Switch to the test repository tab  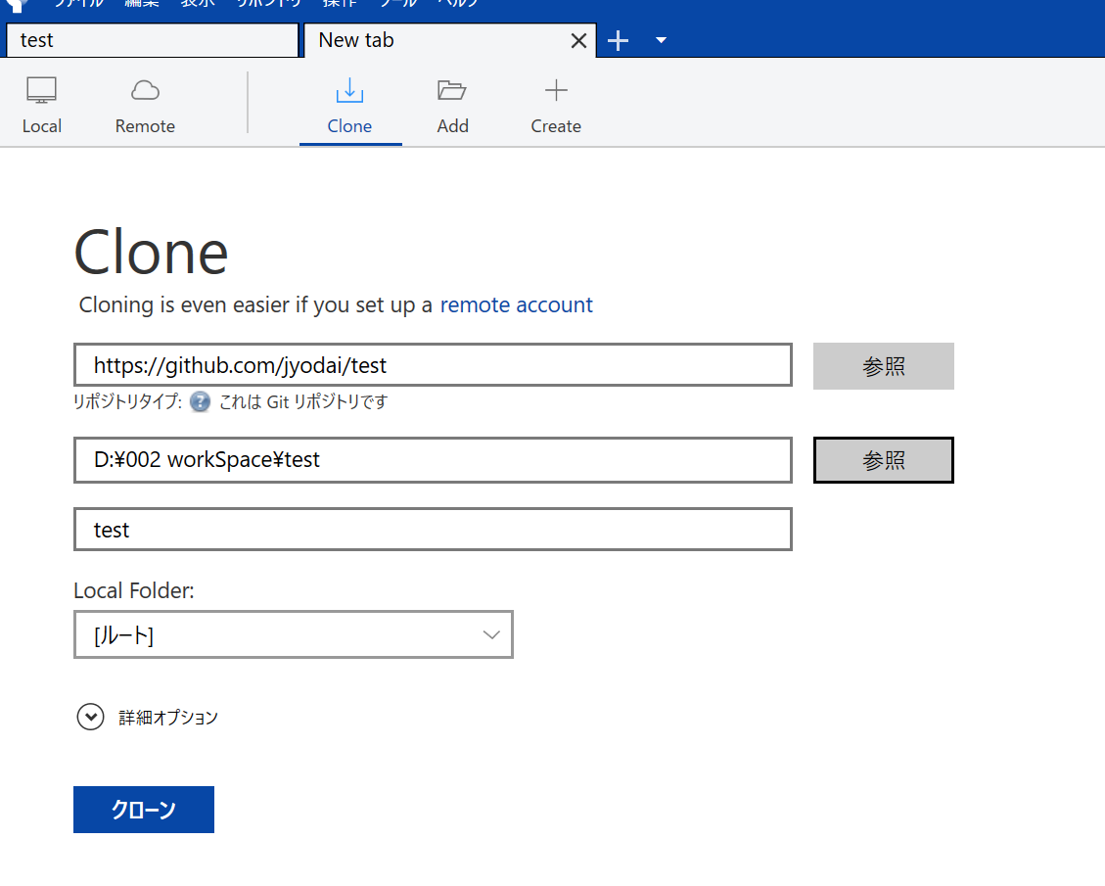[x=152, y=40]
